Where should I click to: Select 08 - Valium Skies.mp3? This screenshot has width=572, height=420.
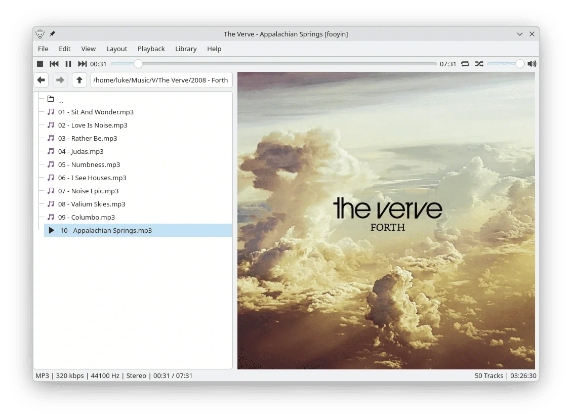(x=92, y=204)
